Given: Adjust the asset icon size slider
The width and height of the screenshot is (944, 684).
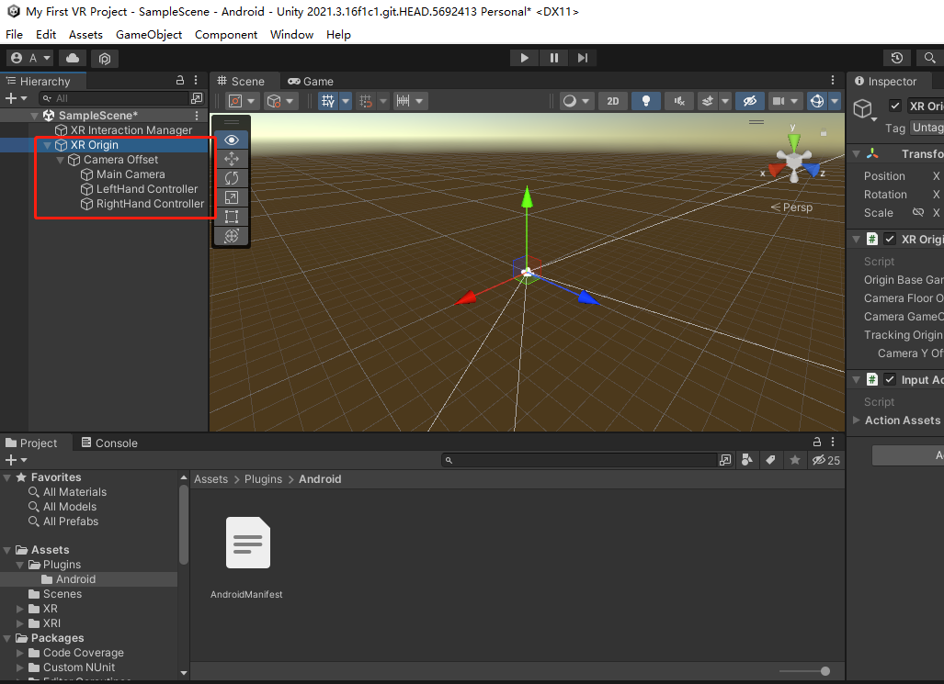Looking at the screenshot, I should point(825,671).
